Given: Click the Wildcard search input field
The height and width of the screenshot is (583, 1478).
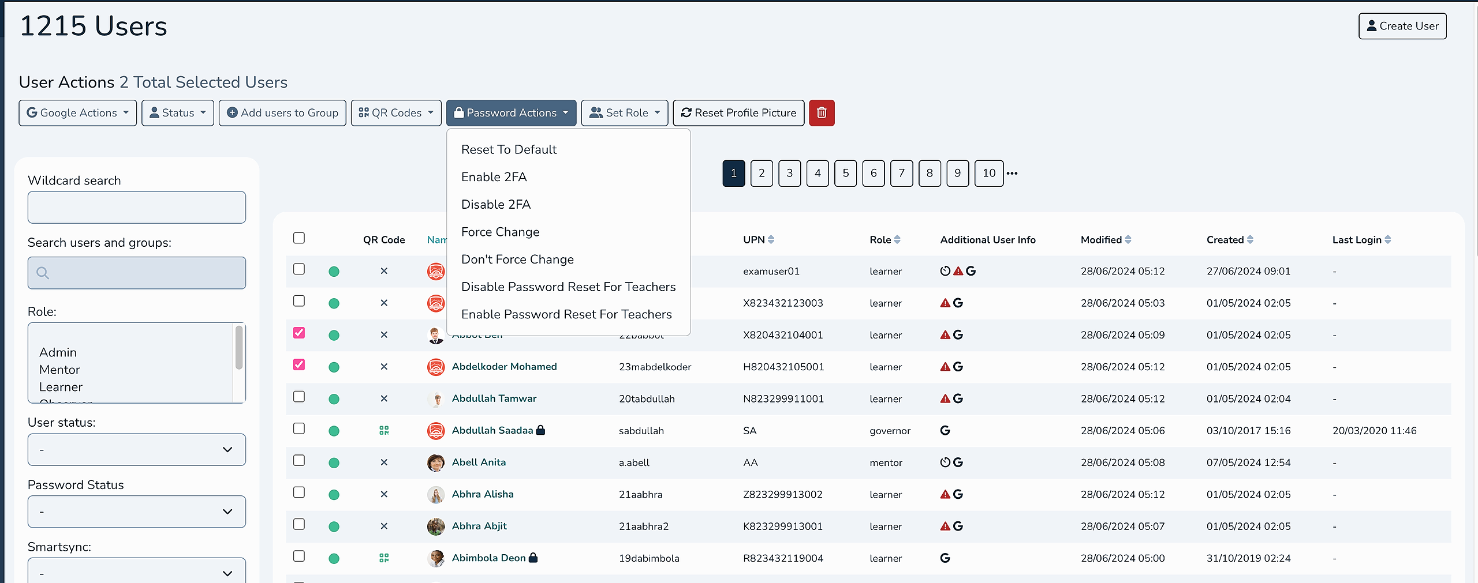Looking at the screenshot, I should (x=137, y=208).
